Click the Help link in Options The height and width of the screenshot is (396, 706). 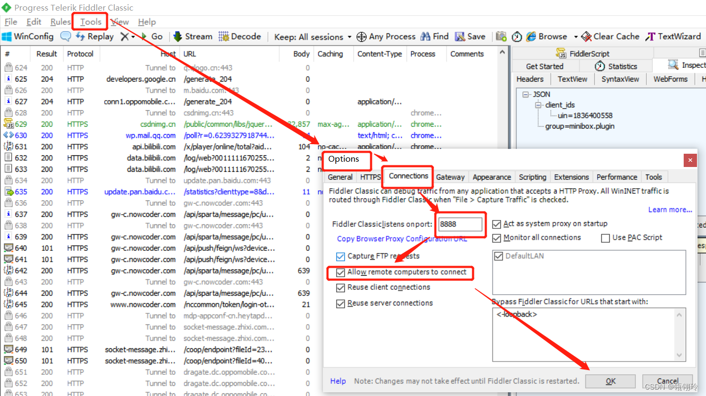338,381
